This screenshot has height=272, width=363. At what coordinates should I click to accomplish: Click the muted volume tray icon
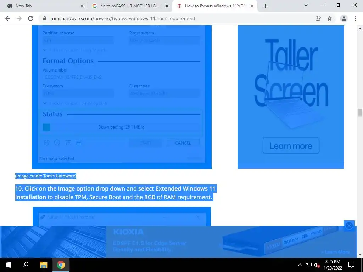point(317,265)
